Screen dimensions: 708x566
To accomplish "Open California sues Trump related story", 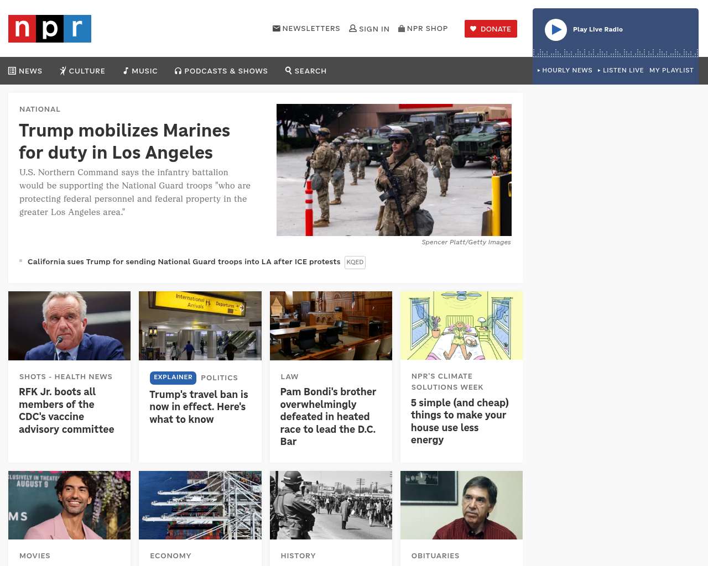I will pos(184,261).
